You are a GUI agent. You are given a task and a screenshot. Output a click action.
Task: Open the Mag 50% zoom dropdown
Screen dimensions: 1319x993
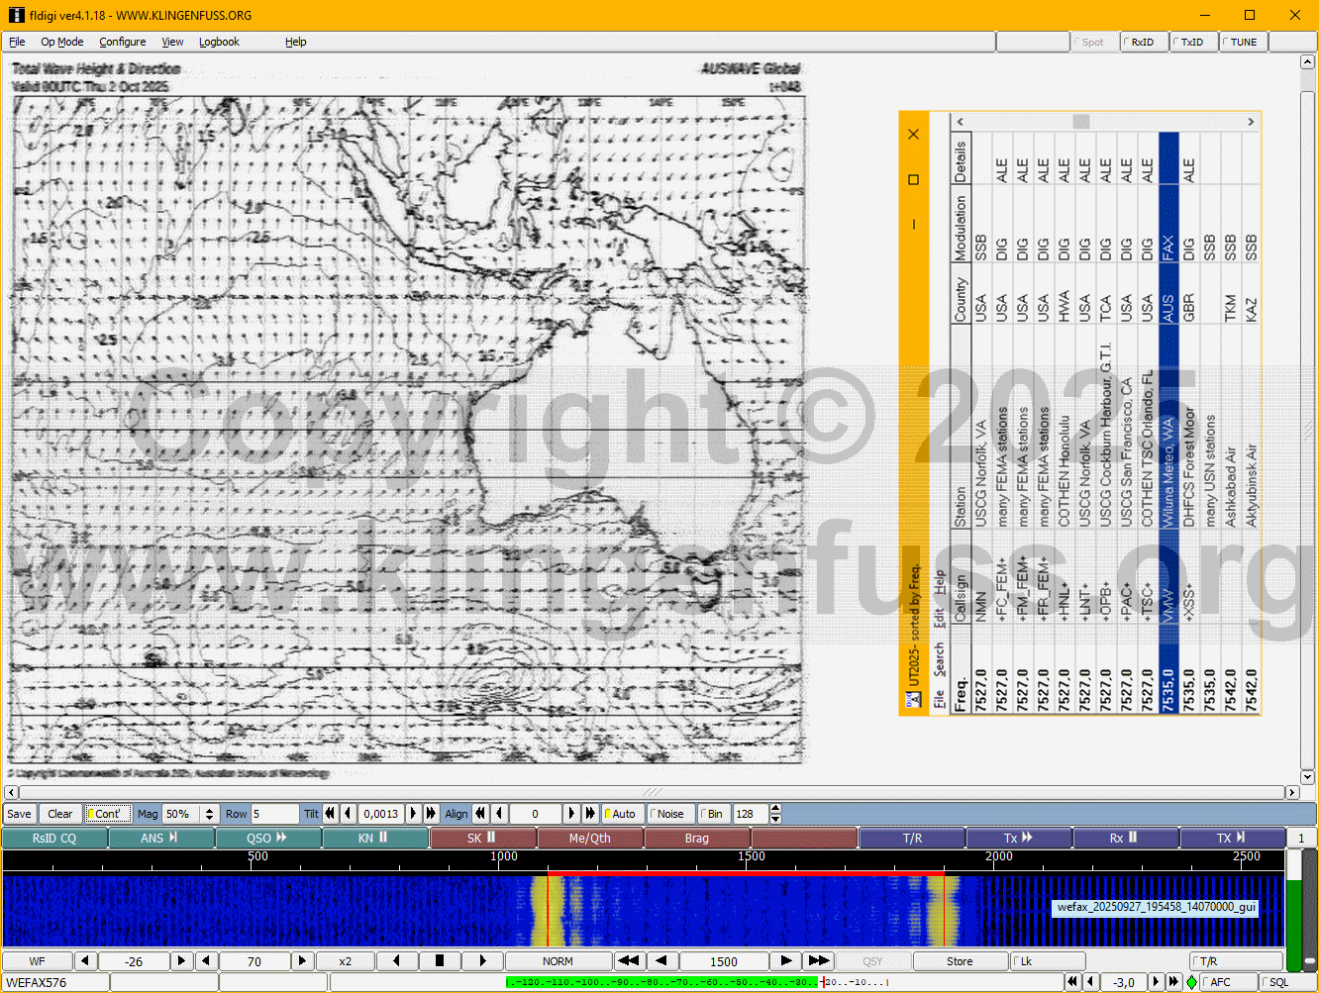209,814
